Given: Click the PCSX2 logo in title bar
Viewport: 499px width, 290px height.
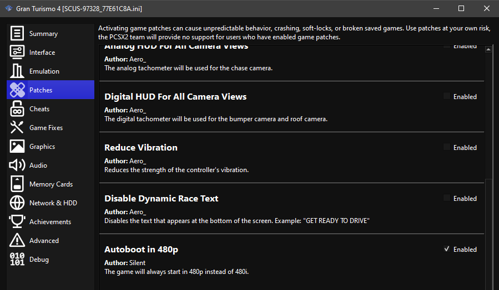Looking at the screenshot, I should pyautogui.click(x=8, y=8).
